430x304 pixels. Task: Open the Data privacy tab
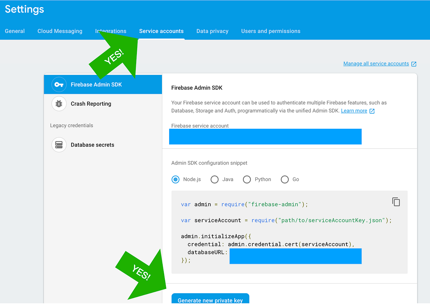click(212, 31)
